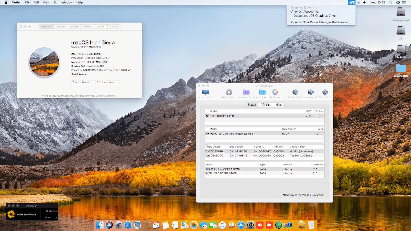The width and height of the screenshot is (411, 231).
Task: Open Messages in the Dock
Action: click(x=203, y=225)
